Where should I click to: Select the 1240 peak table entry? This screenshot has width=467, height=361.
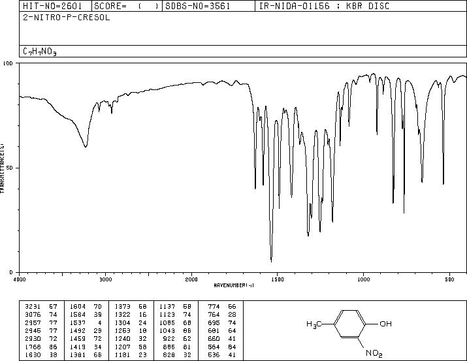coord(131,339)
